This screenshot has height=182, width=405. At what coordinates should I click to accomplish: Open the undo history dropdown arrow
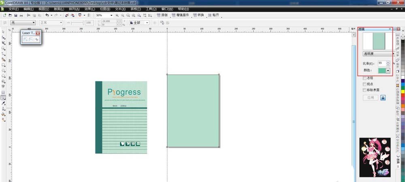(x=51, y=15)
